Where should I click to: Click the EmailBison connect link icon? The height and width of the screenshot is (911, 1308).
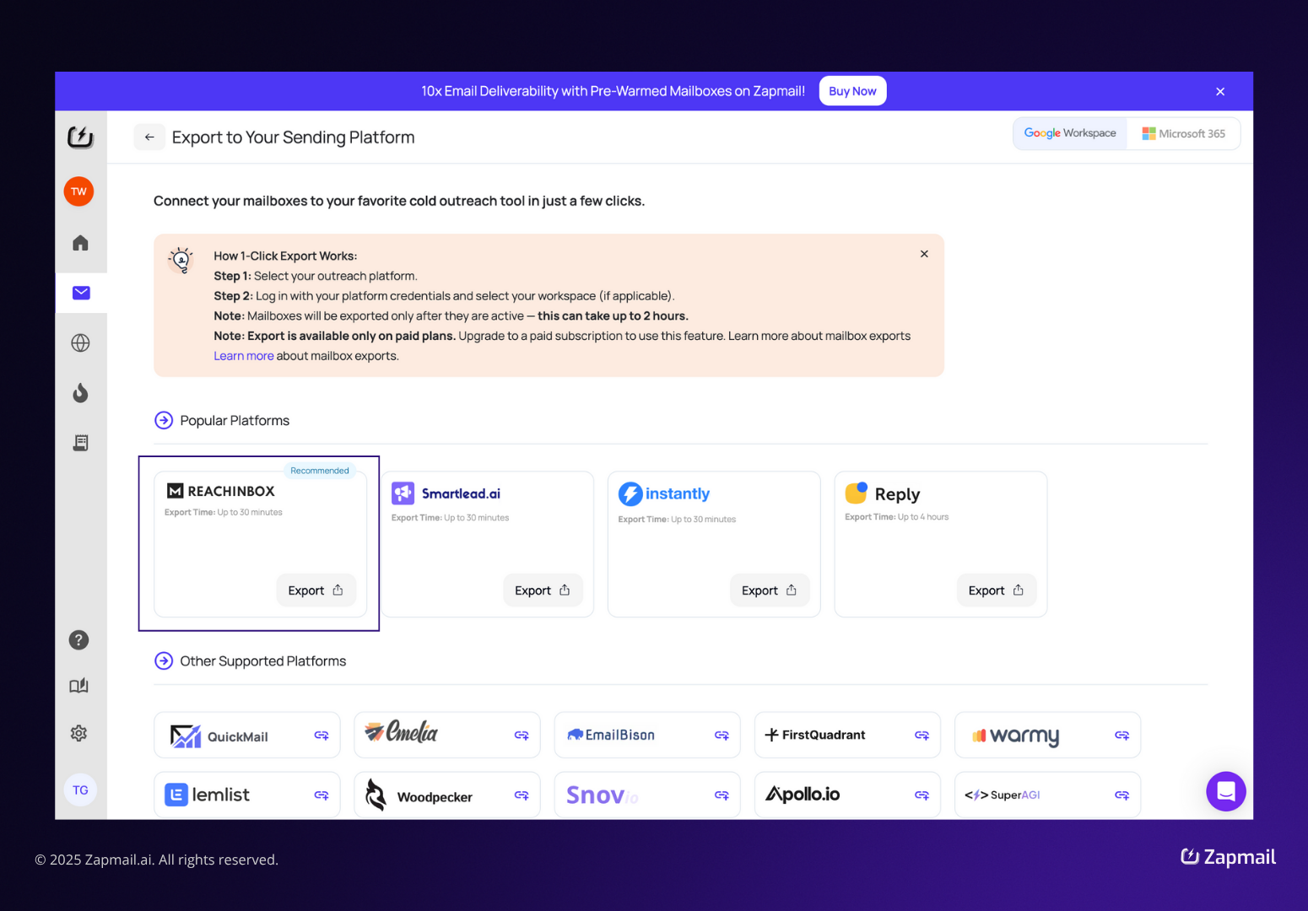click(x=722, y=736)
